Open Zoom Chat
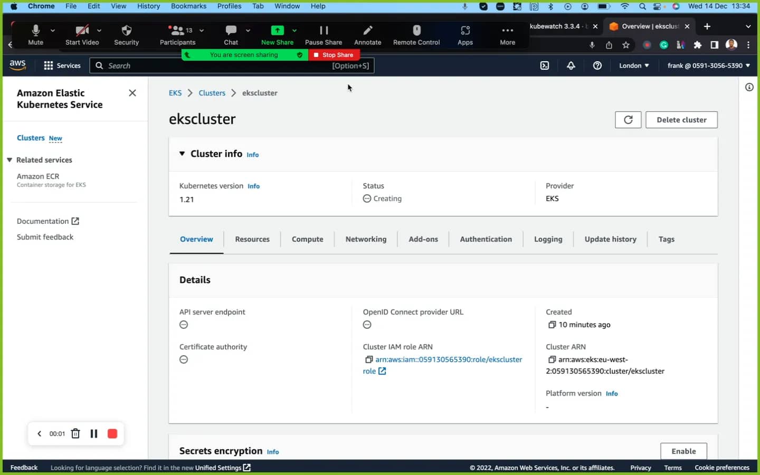The width and height of the screenshot is (760, 475). pos(231,35)
